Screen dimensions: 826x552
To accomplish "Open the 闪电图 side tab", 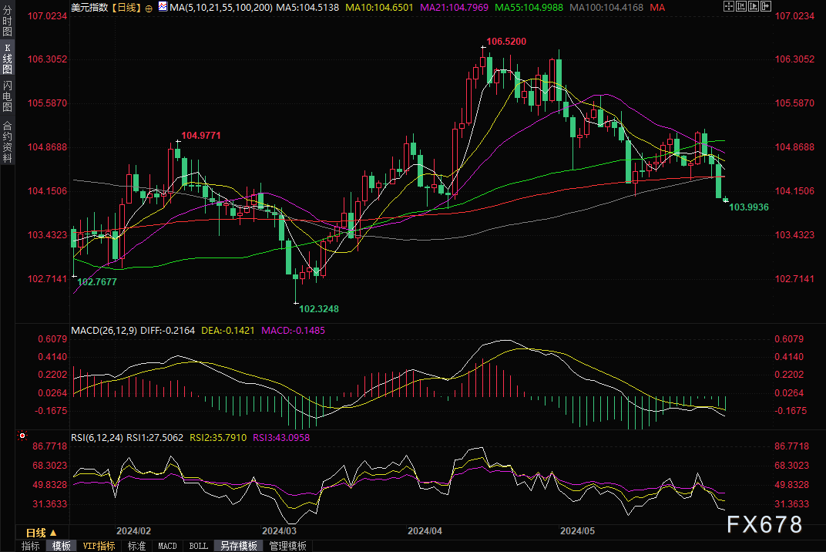I will [7, 96].
